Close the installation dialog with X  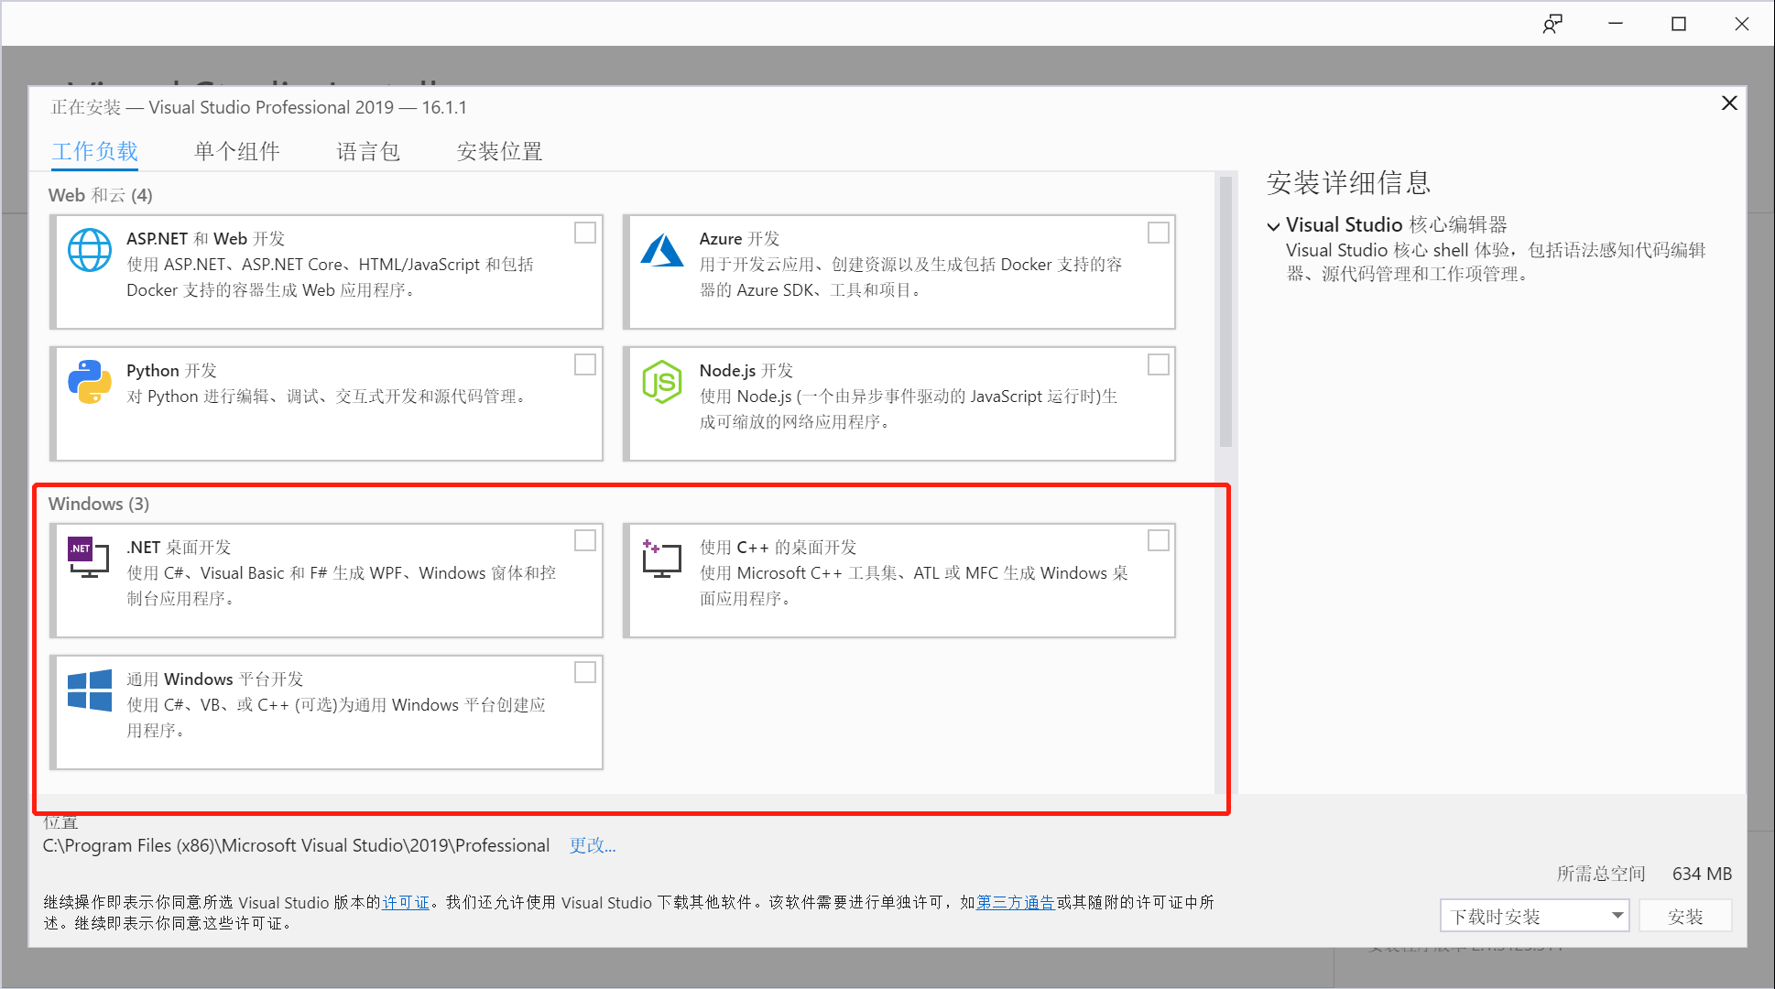(1729, 103)
